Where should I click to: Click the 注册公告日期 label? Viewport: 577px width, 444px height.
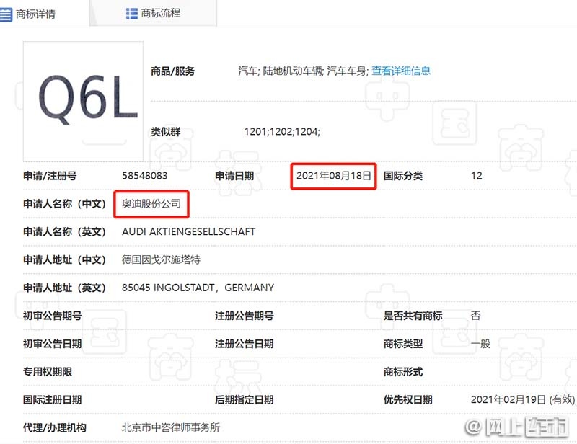point(245,344)
